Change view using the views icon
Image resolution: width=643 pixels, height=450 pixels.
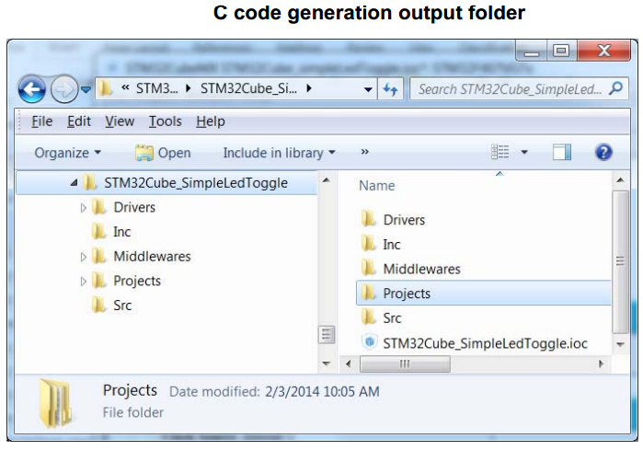[499, 152]
